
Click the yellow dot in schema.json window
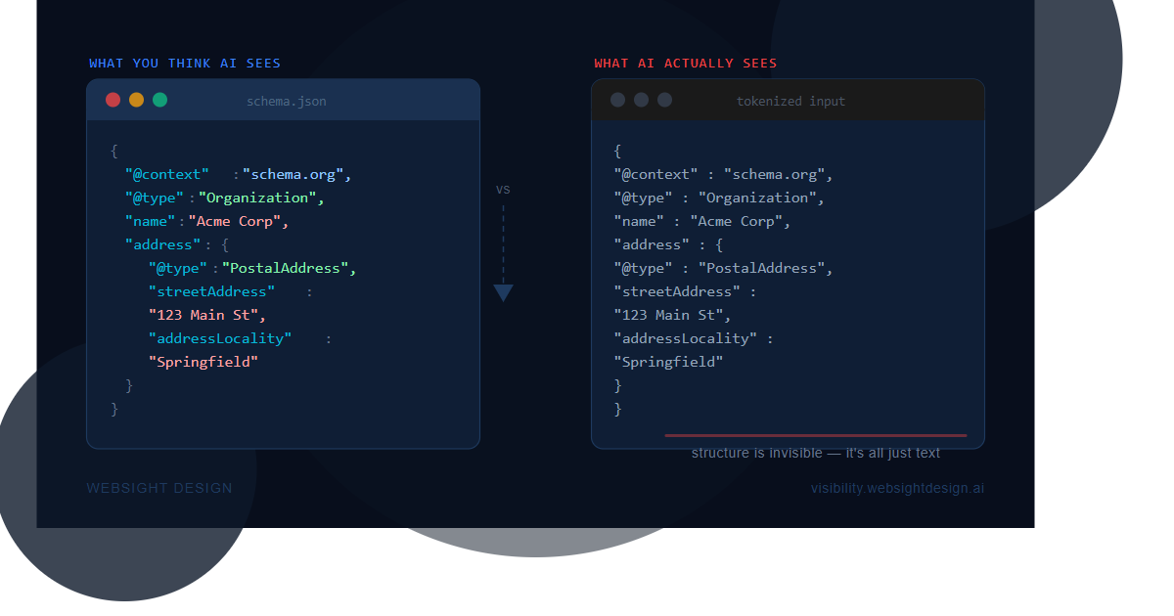pyautogui.click(x=137, y=100)
